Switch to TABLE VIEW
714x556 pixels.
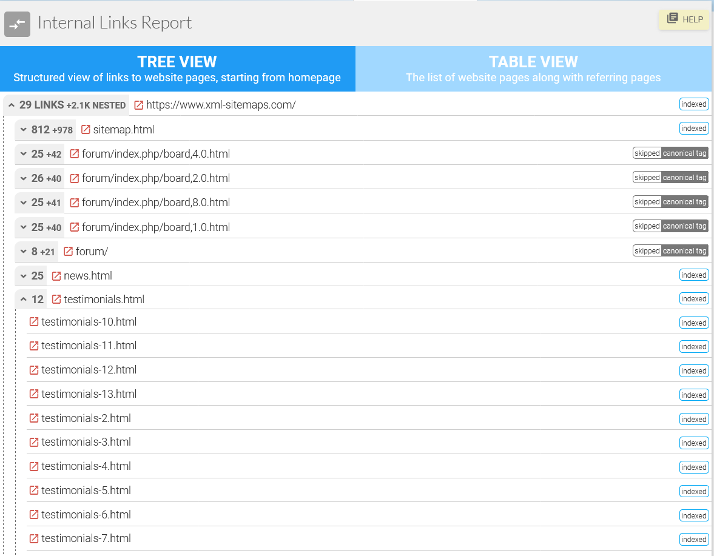point(533,68)
